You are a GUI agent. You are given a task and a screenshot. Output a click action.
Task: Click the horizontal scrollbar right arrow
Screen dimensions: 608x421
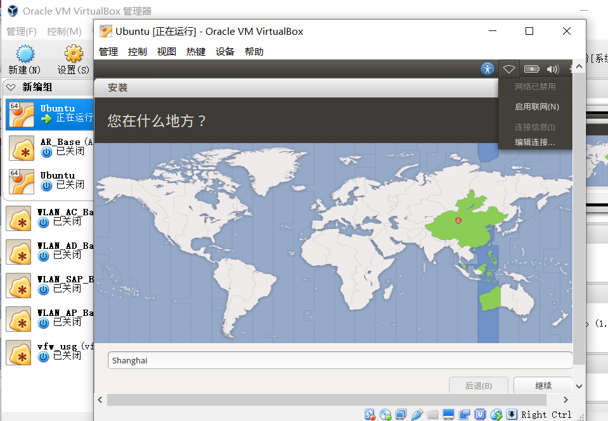(566, 399)
